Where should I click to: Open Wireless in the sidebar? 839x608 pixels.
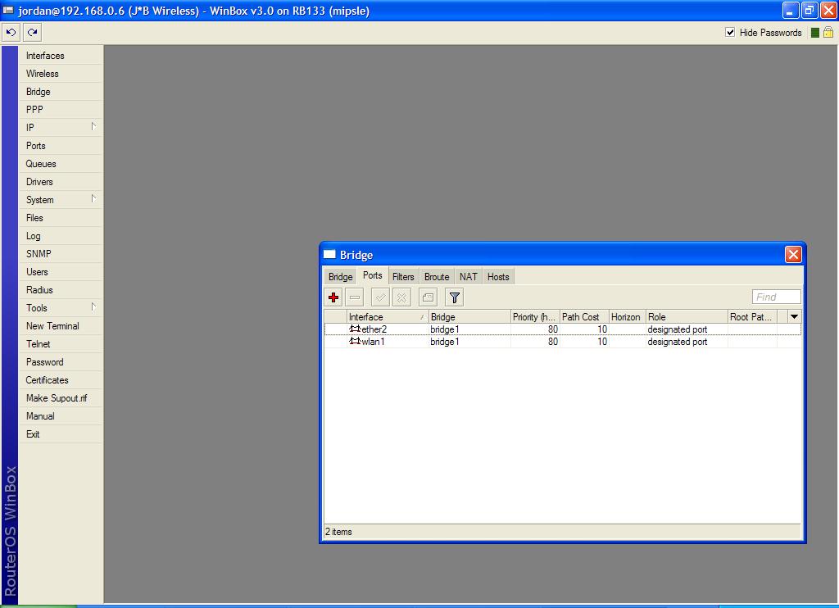pyautogui.click(x=60, y=74)
